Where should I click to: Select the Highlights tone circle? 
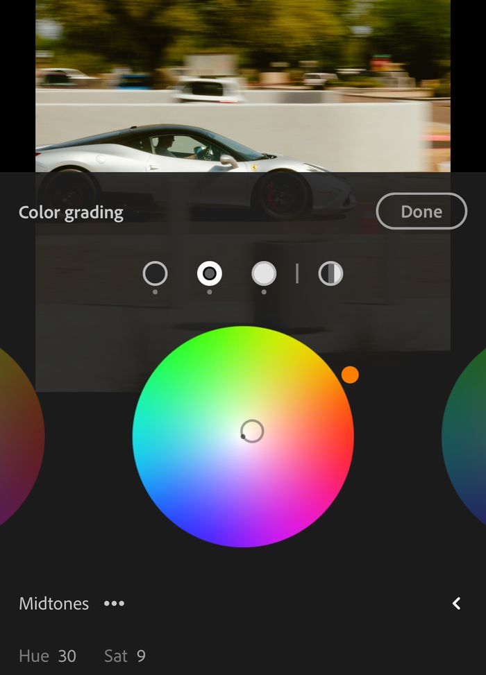tap(264, 273)
